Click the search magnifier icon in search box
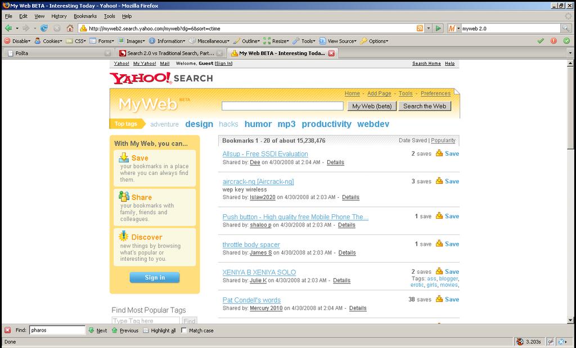Viewport: 576px width, 348px height. point(566,28)
